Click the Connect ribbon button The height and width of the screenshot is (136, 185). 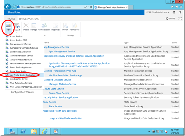17,27
